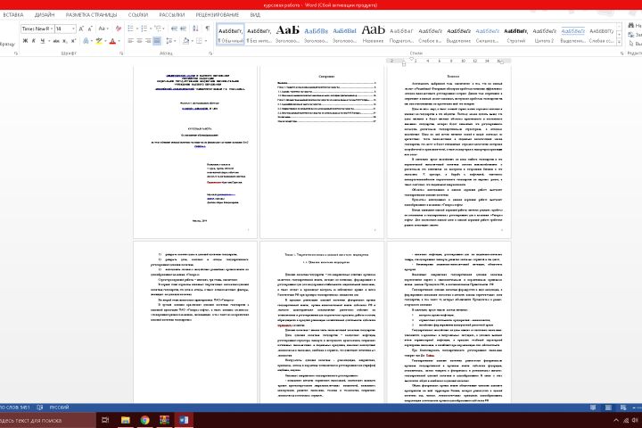
Task: Open the spelling check icon in the status bar
Action: [40, 407]
